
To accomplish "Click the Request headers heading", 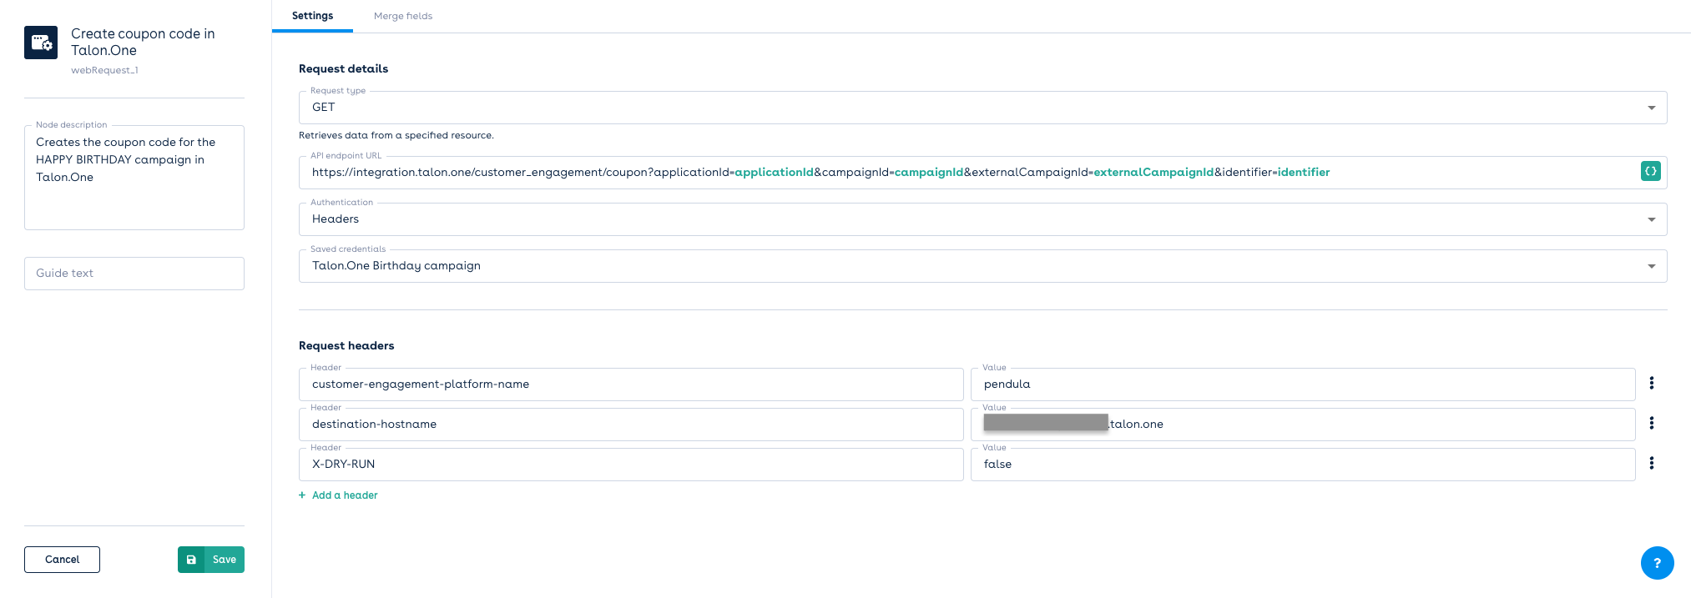I will pos(346,345).
